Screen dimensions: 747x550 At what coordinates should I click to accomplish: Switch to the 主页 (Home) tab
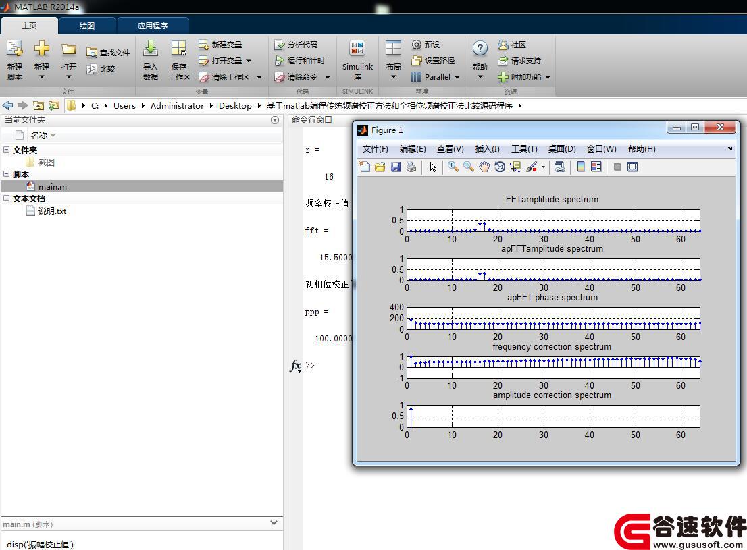pyautogui.click(x=29, y=26)
